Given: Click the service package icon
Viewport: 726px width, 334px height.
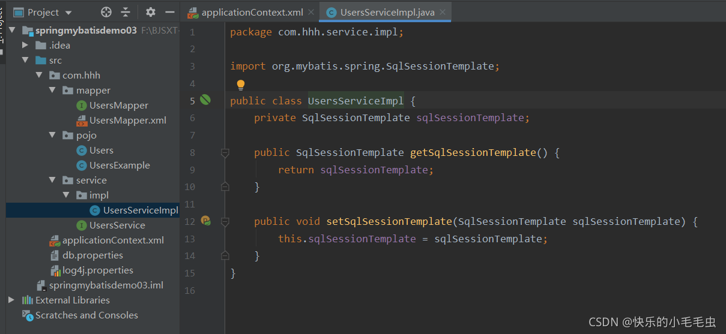Looking at the screenshot, I should (68, 180).
